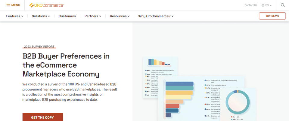Expand the Solutions menu
Image resolution: width=289 pixels, height=121 pixels.
[x=41, y=16]
